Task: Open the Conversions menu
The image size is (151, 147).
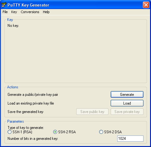Action: (x=30, y=12)
